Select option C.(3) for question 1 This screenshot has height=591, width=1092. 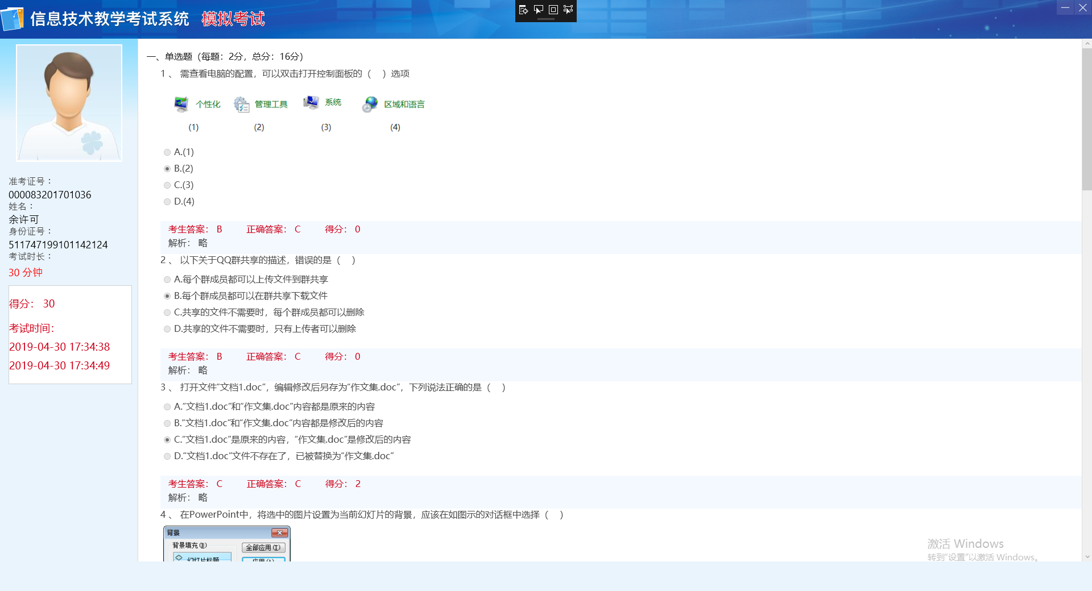point(167,185)
